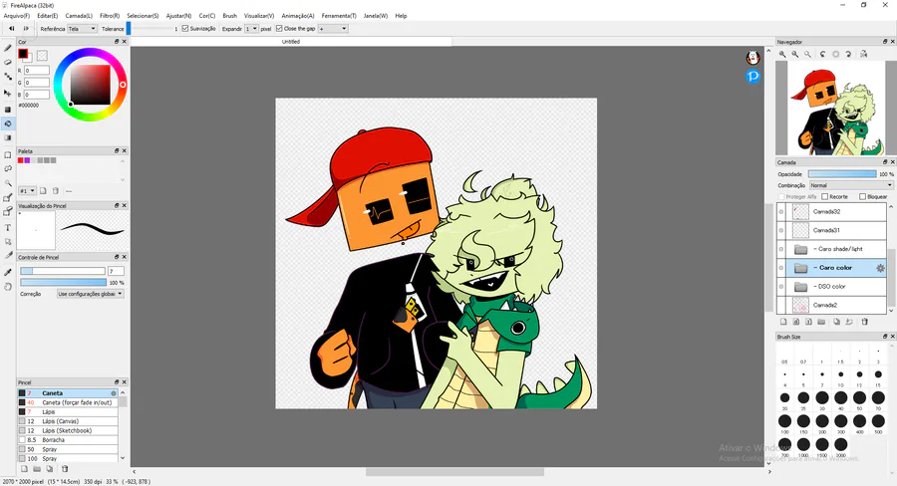
Task: Select the Magic Wand tool
Action: [x=8, y=183]
